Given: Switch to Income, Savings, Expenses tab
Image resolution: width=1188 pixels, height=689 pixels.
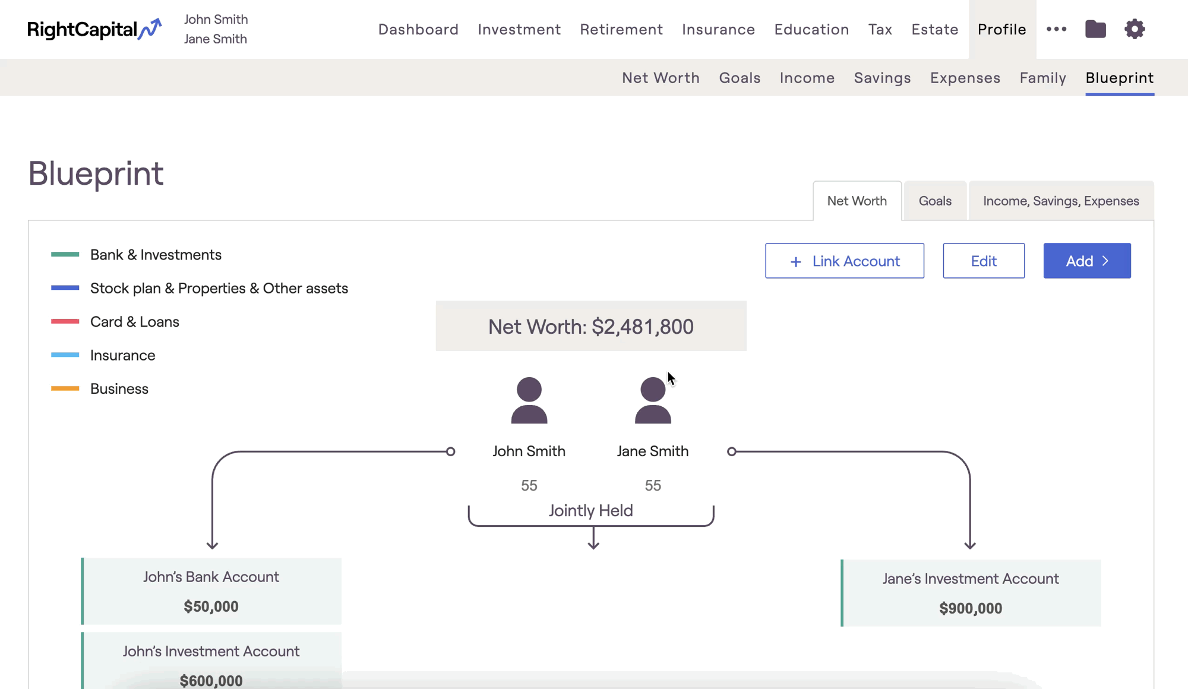Looking at the screenshot, I should tap(1061, 201).
